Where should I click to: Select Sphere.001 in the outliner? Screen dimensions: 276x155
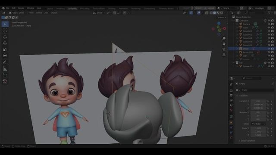(248, 66)
